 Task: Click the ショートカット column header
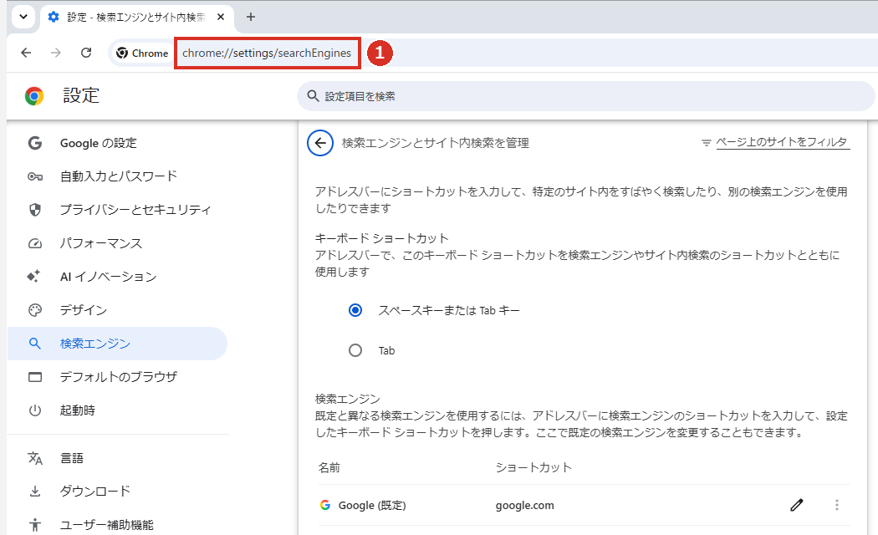coord(533,467)
